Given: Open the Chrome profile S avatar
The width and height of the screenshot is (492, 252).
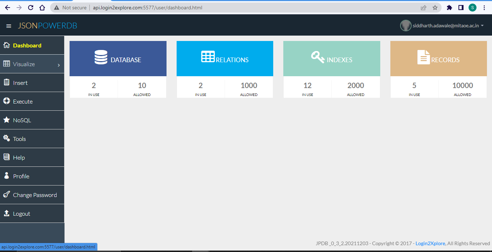Looking at the screenshot, I should (x=473, y=8).
